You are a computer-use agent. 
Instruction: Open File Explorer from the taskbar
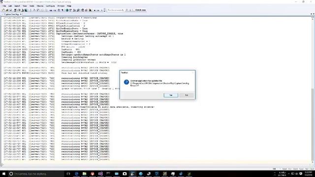pos(84,174)
